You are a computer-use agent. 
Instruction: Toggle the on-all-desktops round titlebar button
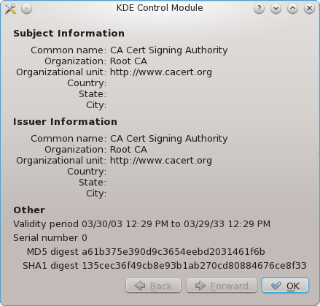(x=26, y=9)
